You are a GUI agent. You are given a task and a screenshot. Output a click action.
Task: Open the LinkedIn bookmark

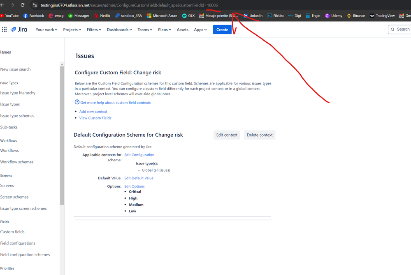click(253, 16)
